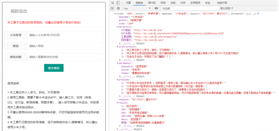Open the 内存 tab
The height and width of the screenshot is (131, 279).
tap(183, 3)
